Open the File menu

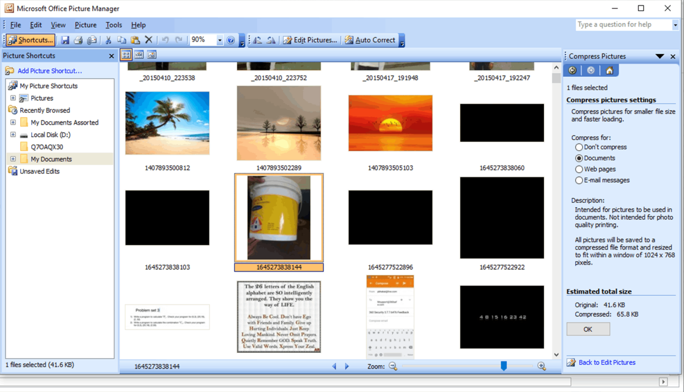tap(16, 25)
